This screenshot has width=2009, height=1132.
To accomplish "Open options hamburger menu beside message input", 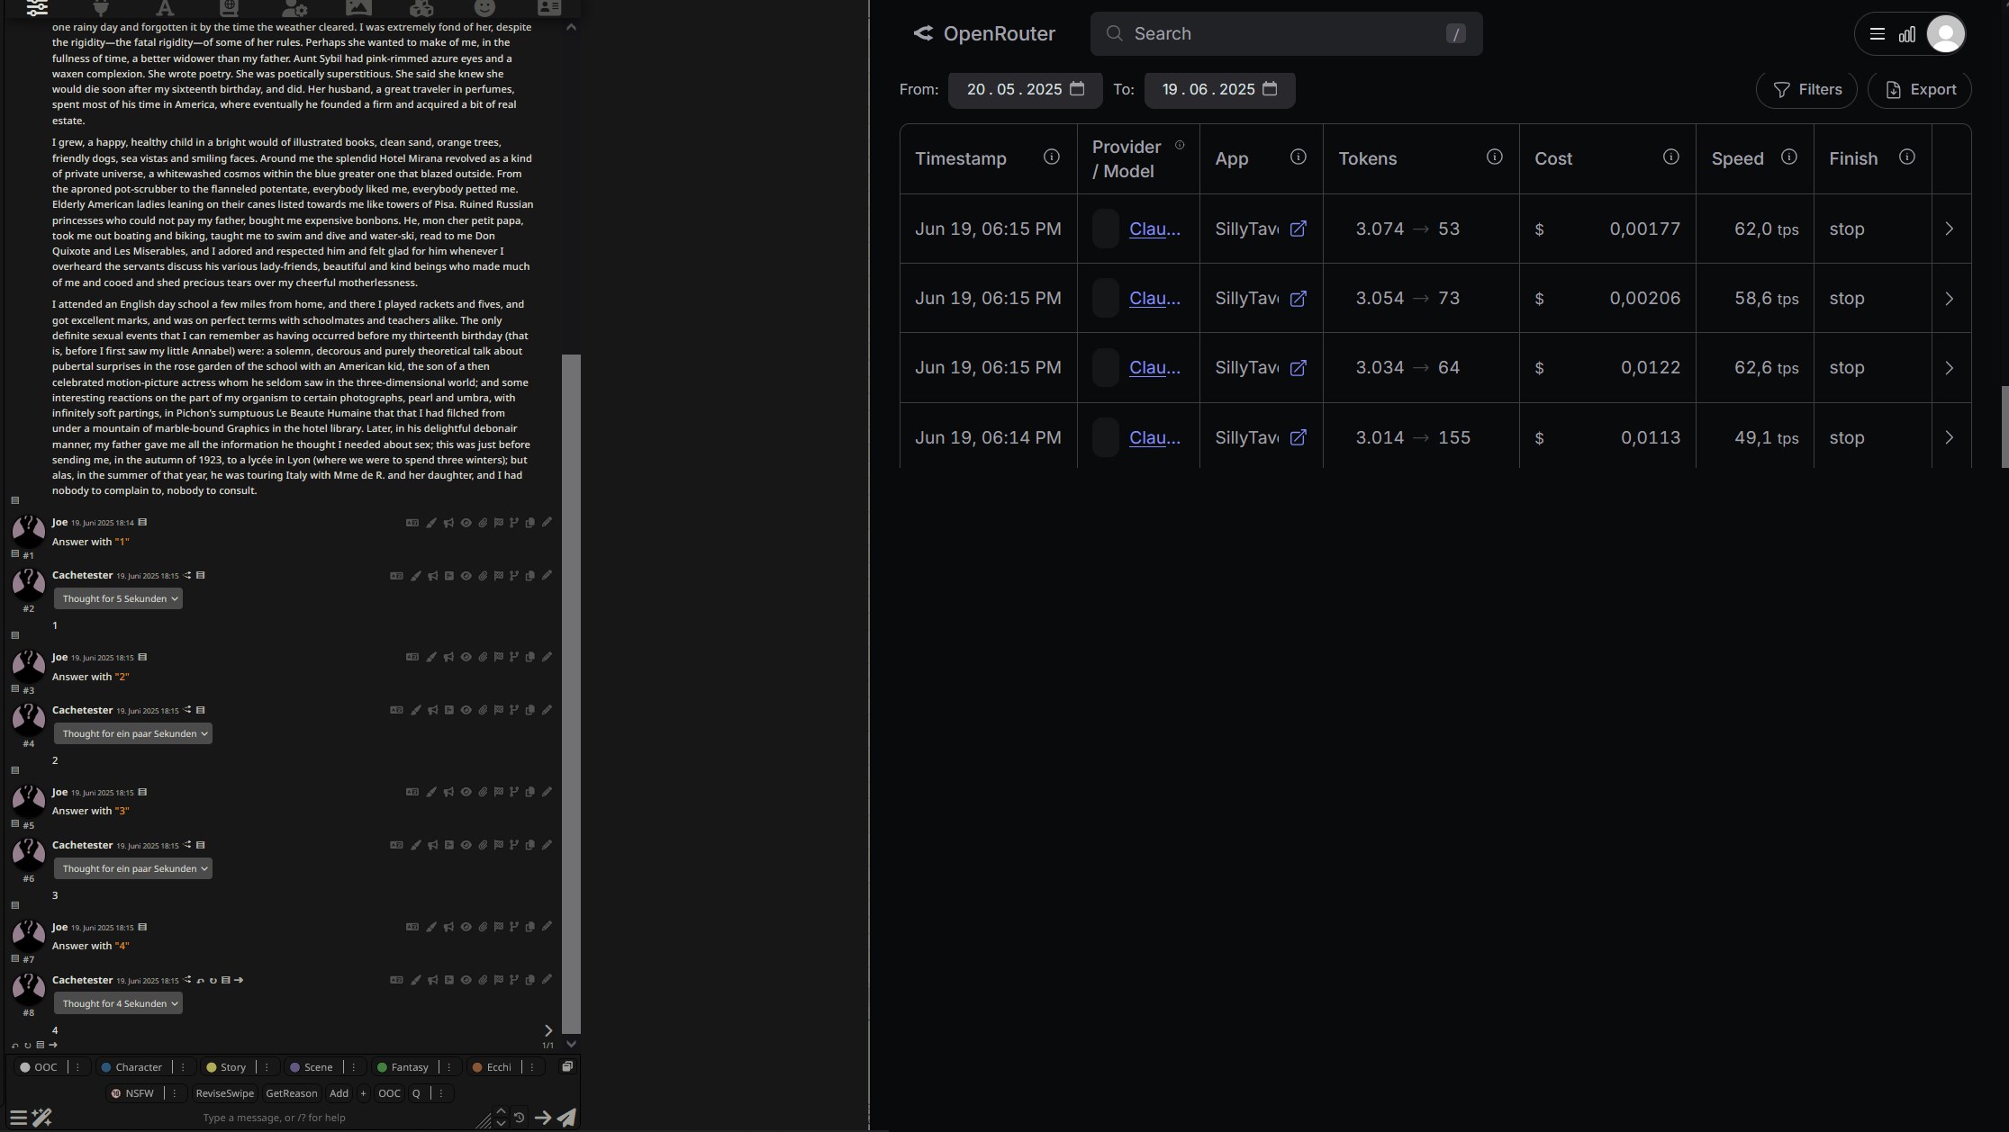I will tap(18, 1118).
